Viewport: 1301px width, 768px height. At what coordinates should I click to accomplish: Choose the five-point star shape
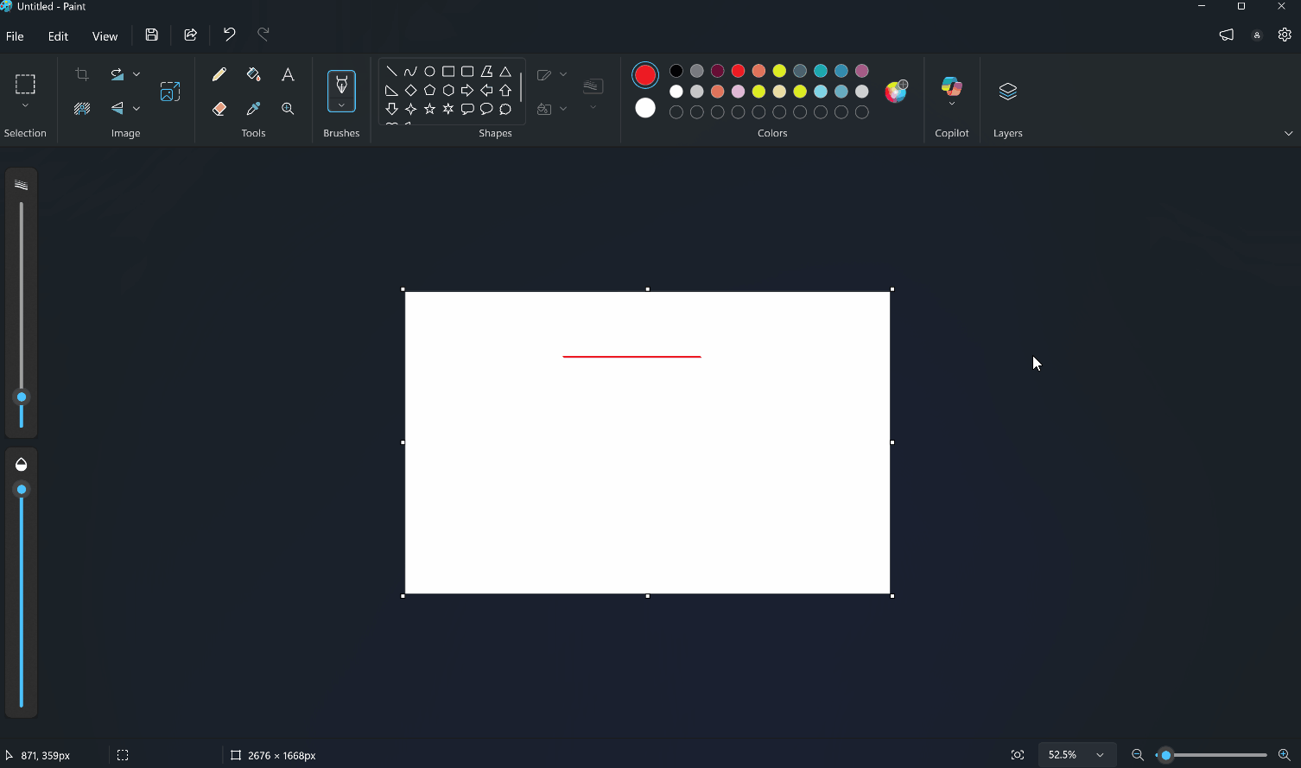click(429, 109)
